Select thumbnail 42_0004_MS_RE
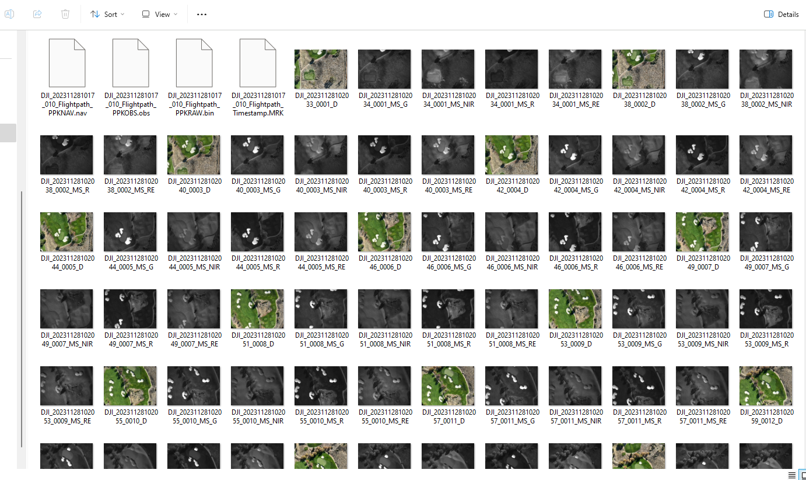806x480 pixels. point(766,155)
